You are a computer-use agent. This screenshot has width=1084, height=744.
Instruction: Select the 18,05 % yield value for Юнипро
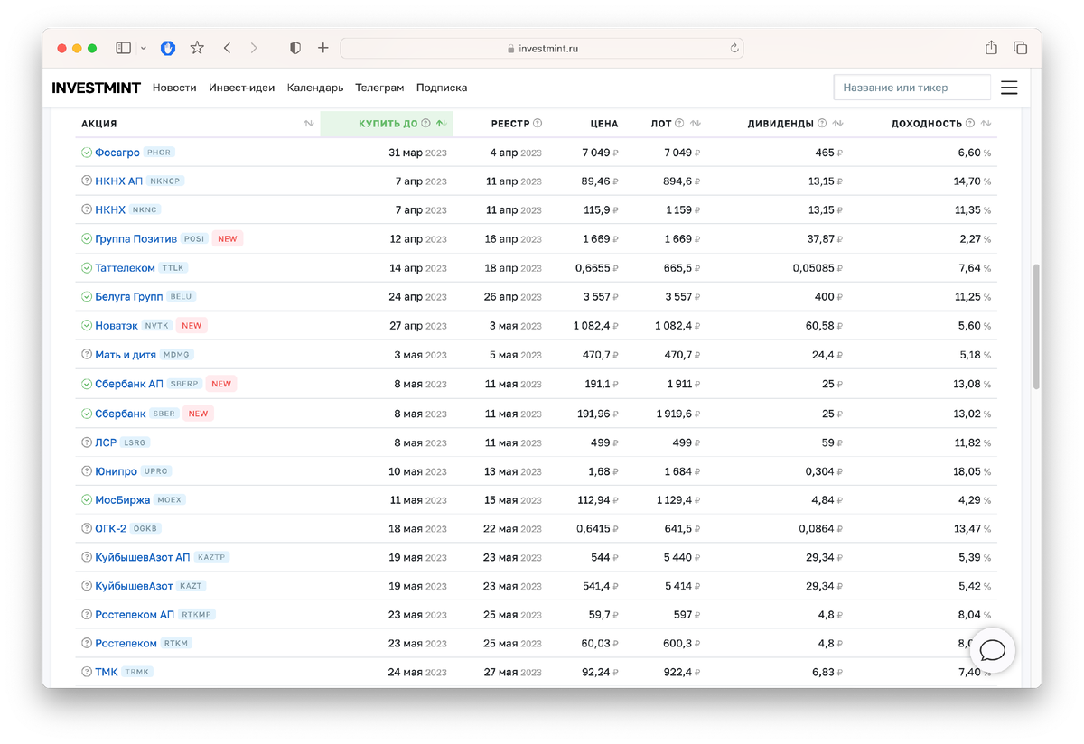pos(974,471)
